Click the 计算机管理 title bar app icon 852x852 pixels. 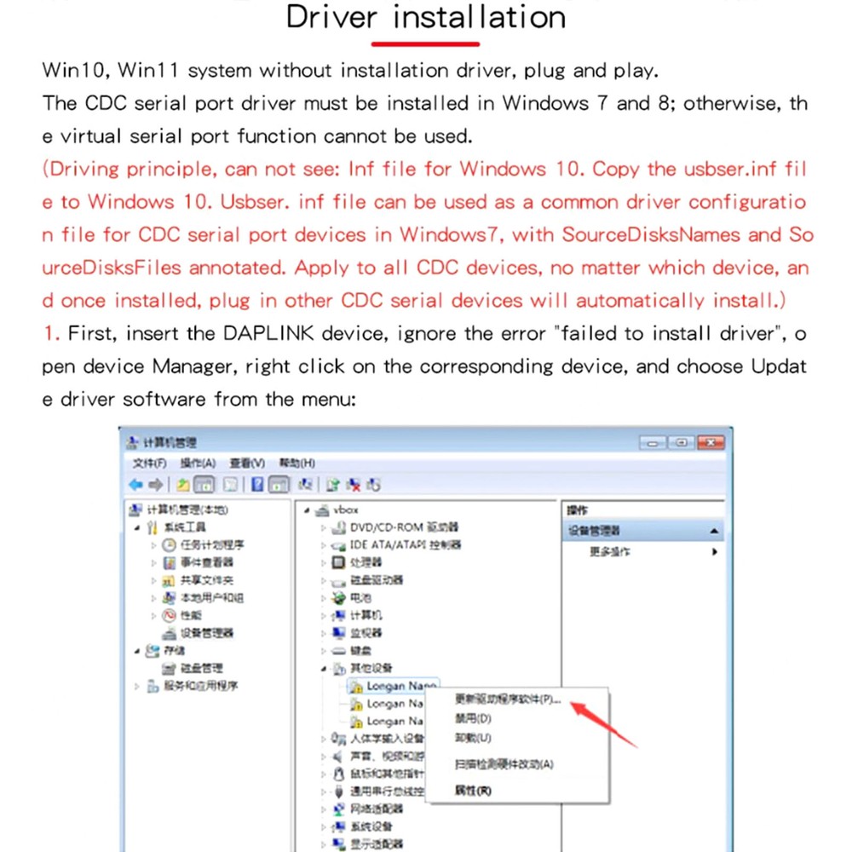(132, 442)
